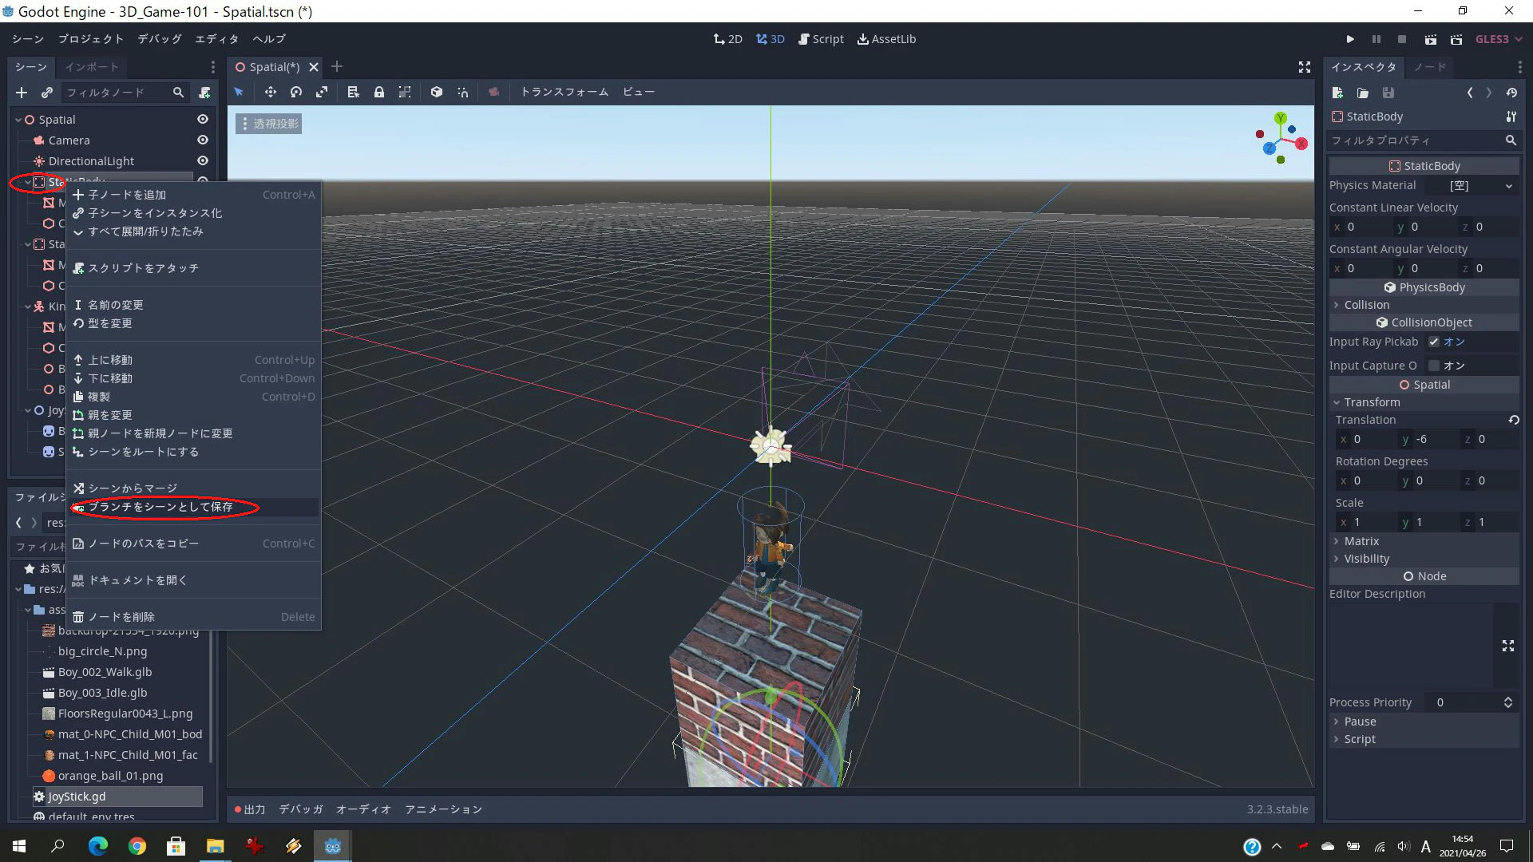This screenshot has height=862, width=1533.
Task: Switch to the Script workspace
Action: pyautogui.click(x=821, y=39)
